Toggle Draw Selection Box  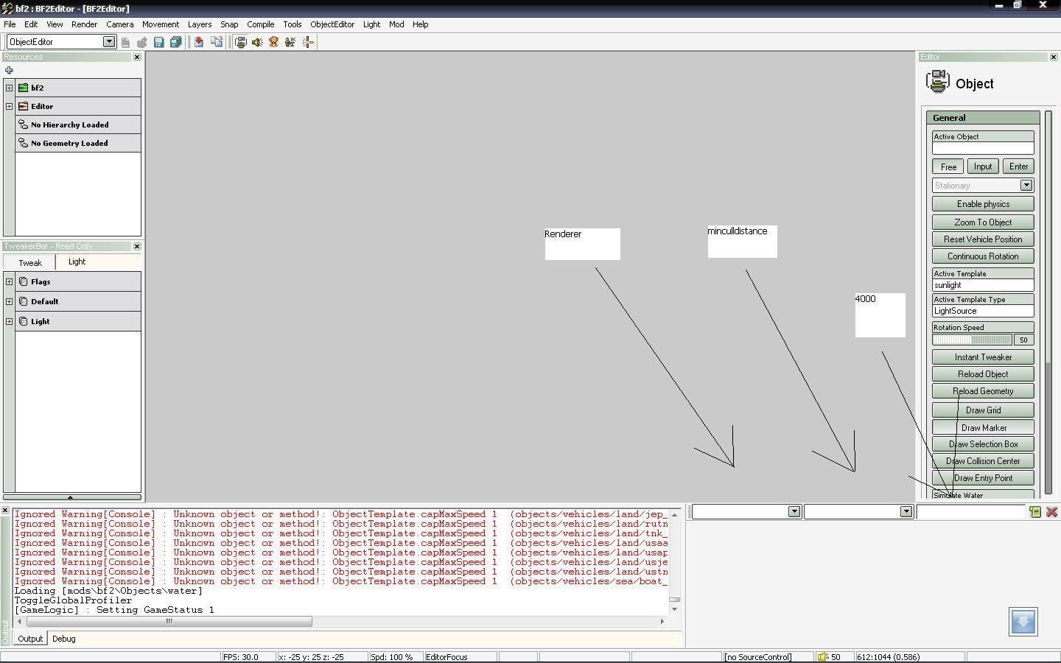tap(983, 444)
